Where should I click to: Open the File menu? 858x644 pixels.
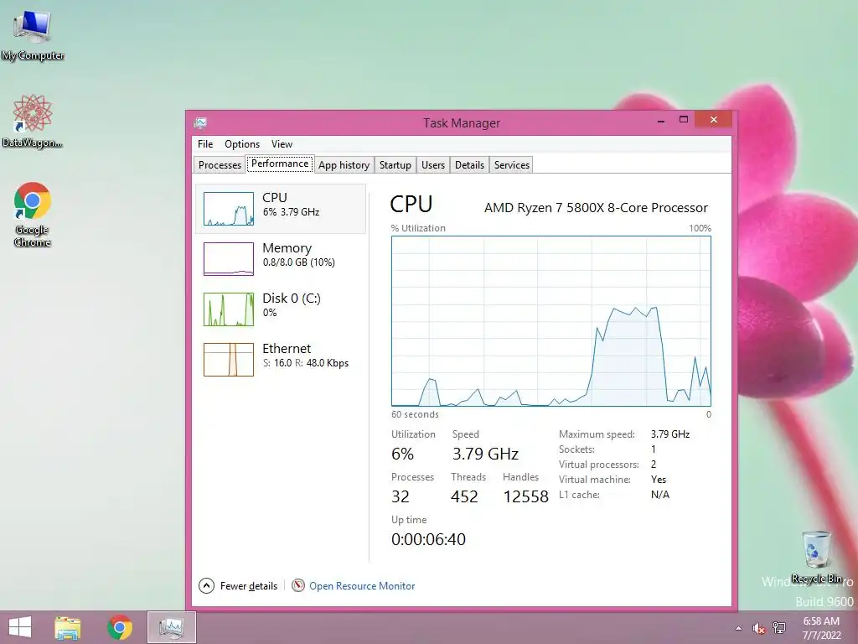click(205, 144)
